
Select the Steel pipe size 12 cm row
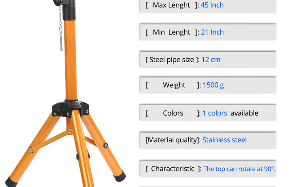click(208, 60)
